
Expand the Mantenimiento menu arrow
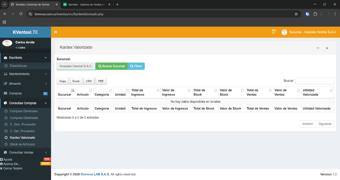46,74
